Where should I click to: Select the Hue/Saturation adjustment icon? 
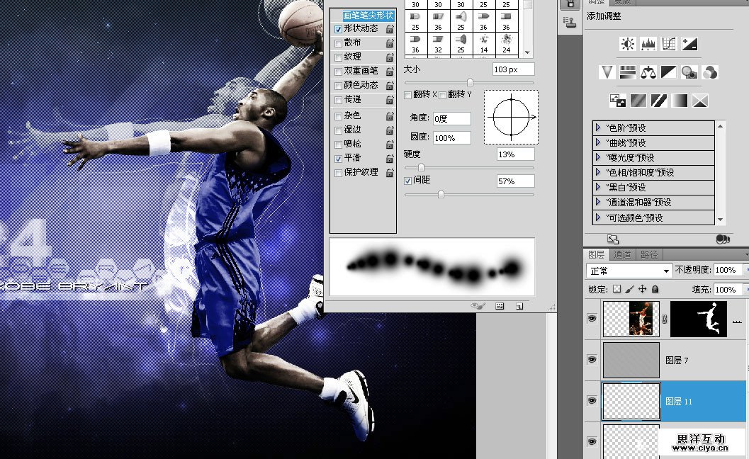(x=627, y=72)
